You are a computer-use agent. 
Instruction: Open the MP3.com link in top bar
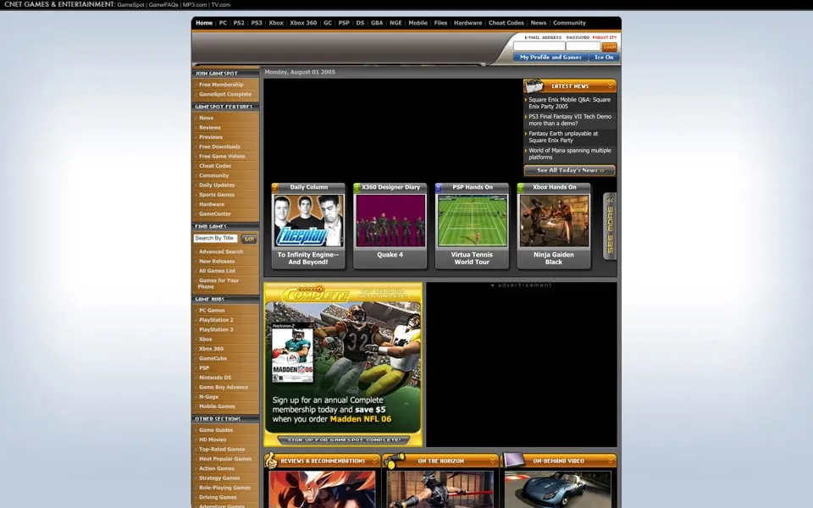pos(195,5)
